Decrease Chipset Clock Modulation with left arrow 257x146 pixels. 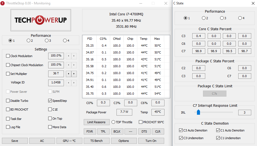pyautogui.click(x=69, y=65)
